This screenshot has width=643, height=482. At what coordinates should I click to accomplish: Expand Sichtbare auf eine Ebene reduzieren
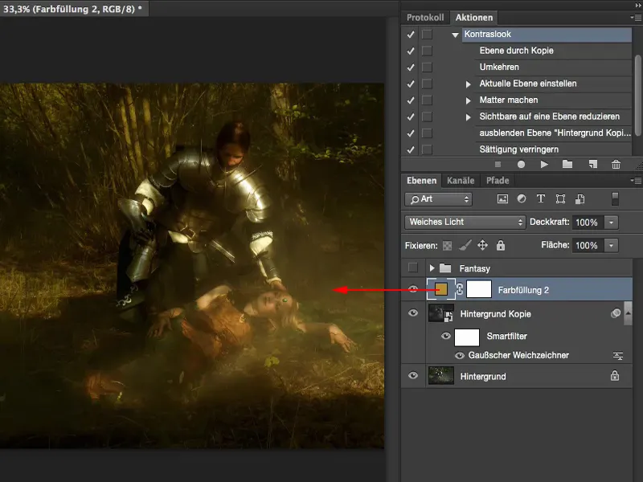point(468,117)
